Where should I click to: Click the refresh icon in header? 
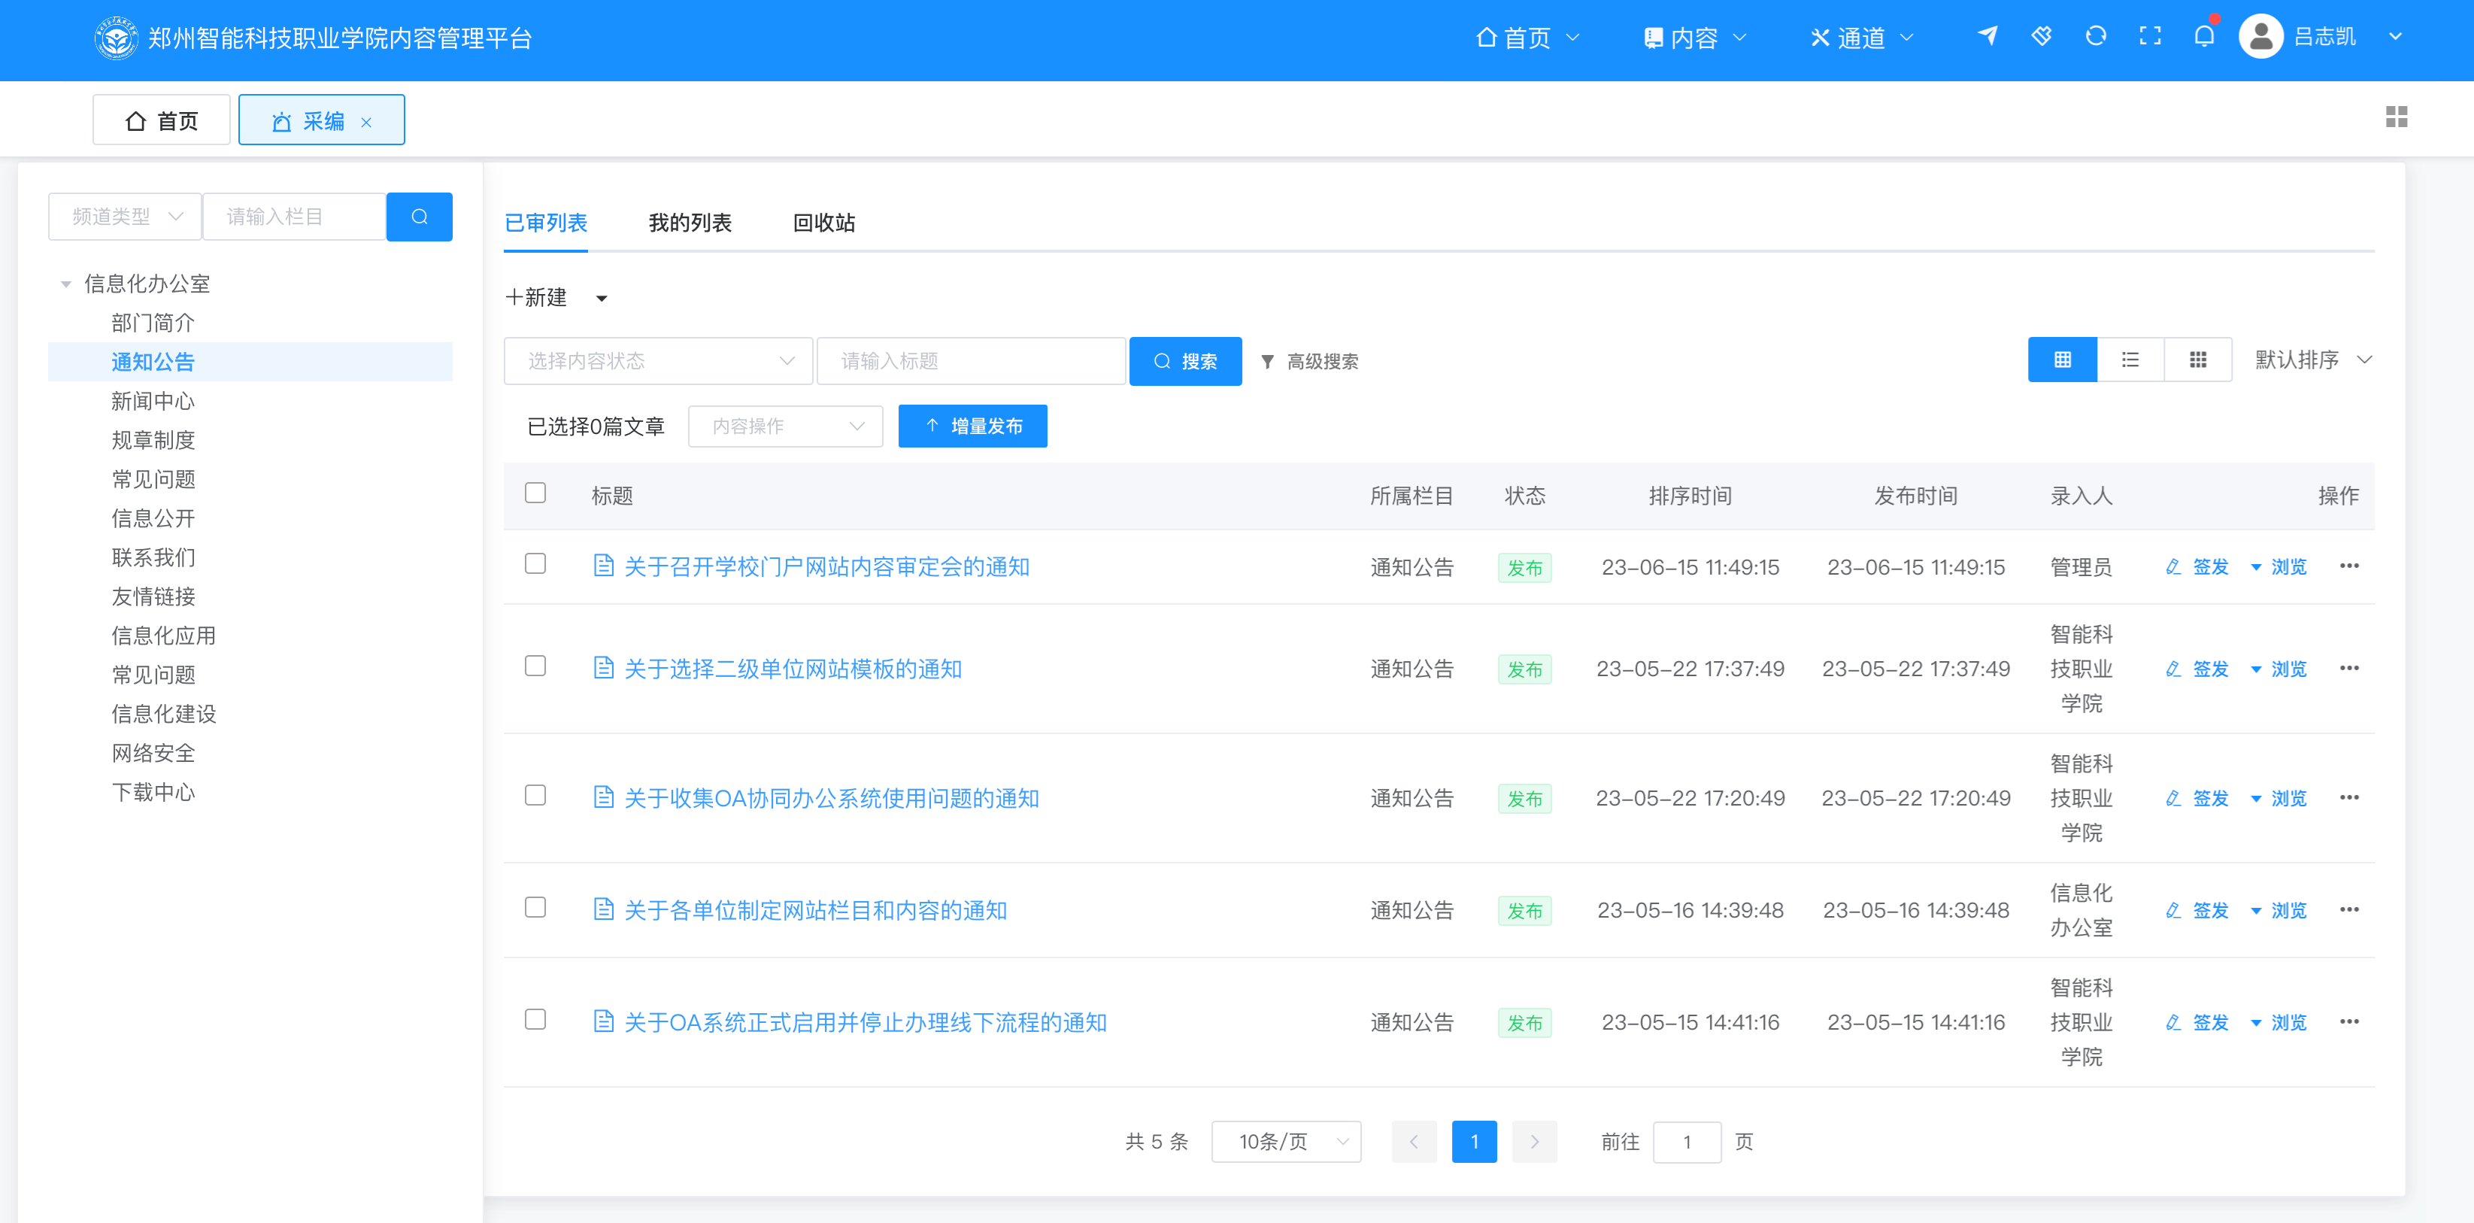pos(2096,37)
